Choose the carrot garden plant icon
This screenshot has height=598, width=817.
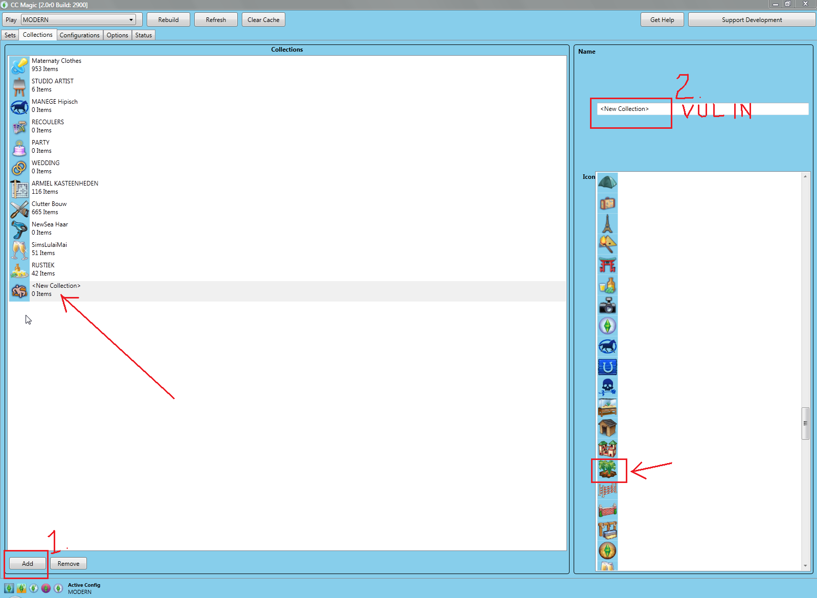(607, 469)
